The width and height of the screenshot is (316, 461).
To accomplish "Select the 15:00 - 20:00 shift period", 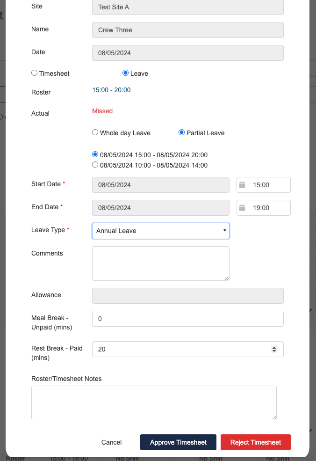I will [95, 154].
